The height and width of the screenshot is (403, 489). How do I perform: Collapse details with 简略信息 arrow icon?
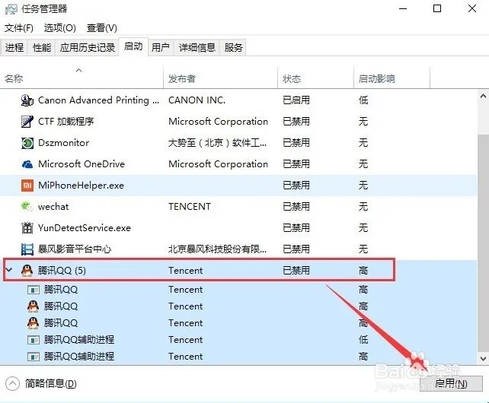pyautogui.click(x=12, y=384)
